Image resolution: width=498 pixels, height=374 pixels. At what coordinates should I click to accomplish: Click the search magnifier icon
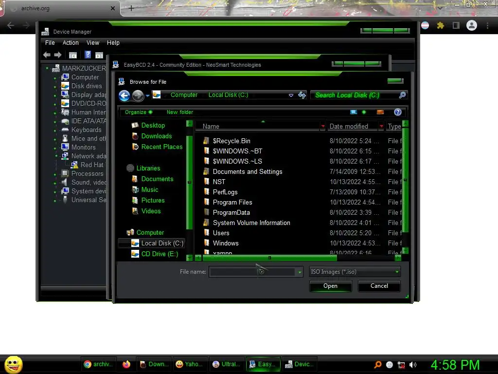[x=402, y=95]
